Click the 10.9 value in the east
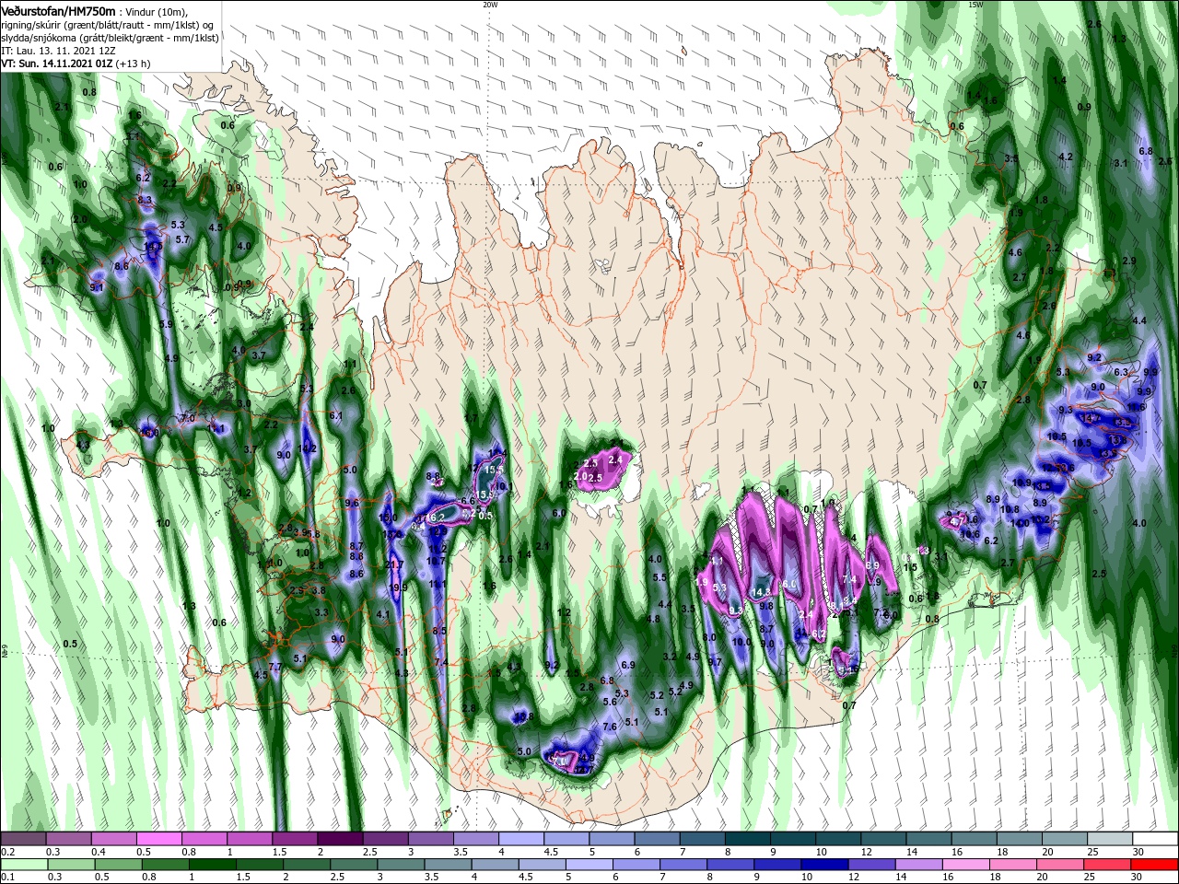1179x884 pixels. (x=1021, y=483)
